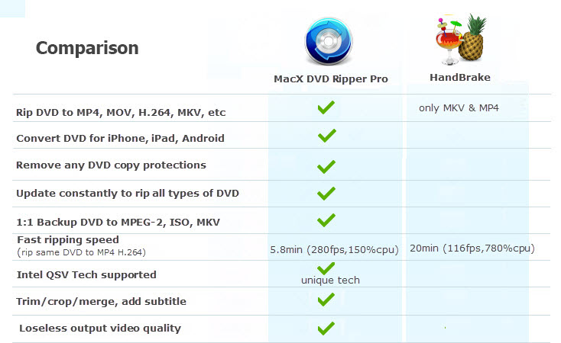This screenshot has width=561, height=343.
Task: Click the 5.8min (280fps,150%cpu) speed value
Action: coord(334,249)
